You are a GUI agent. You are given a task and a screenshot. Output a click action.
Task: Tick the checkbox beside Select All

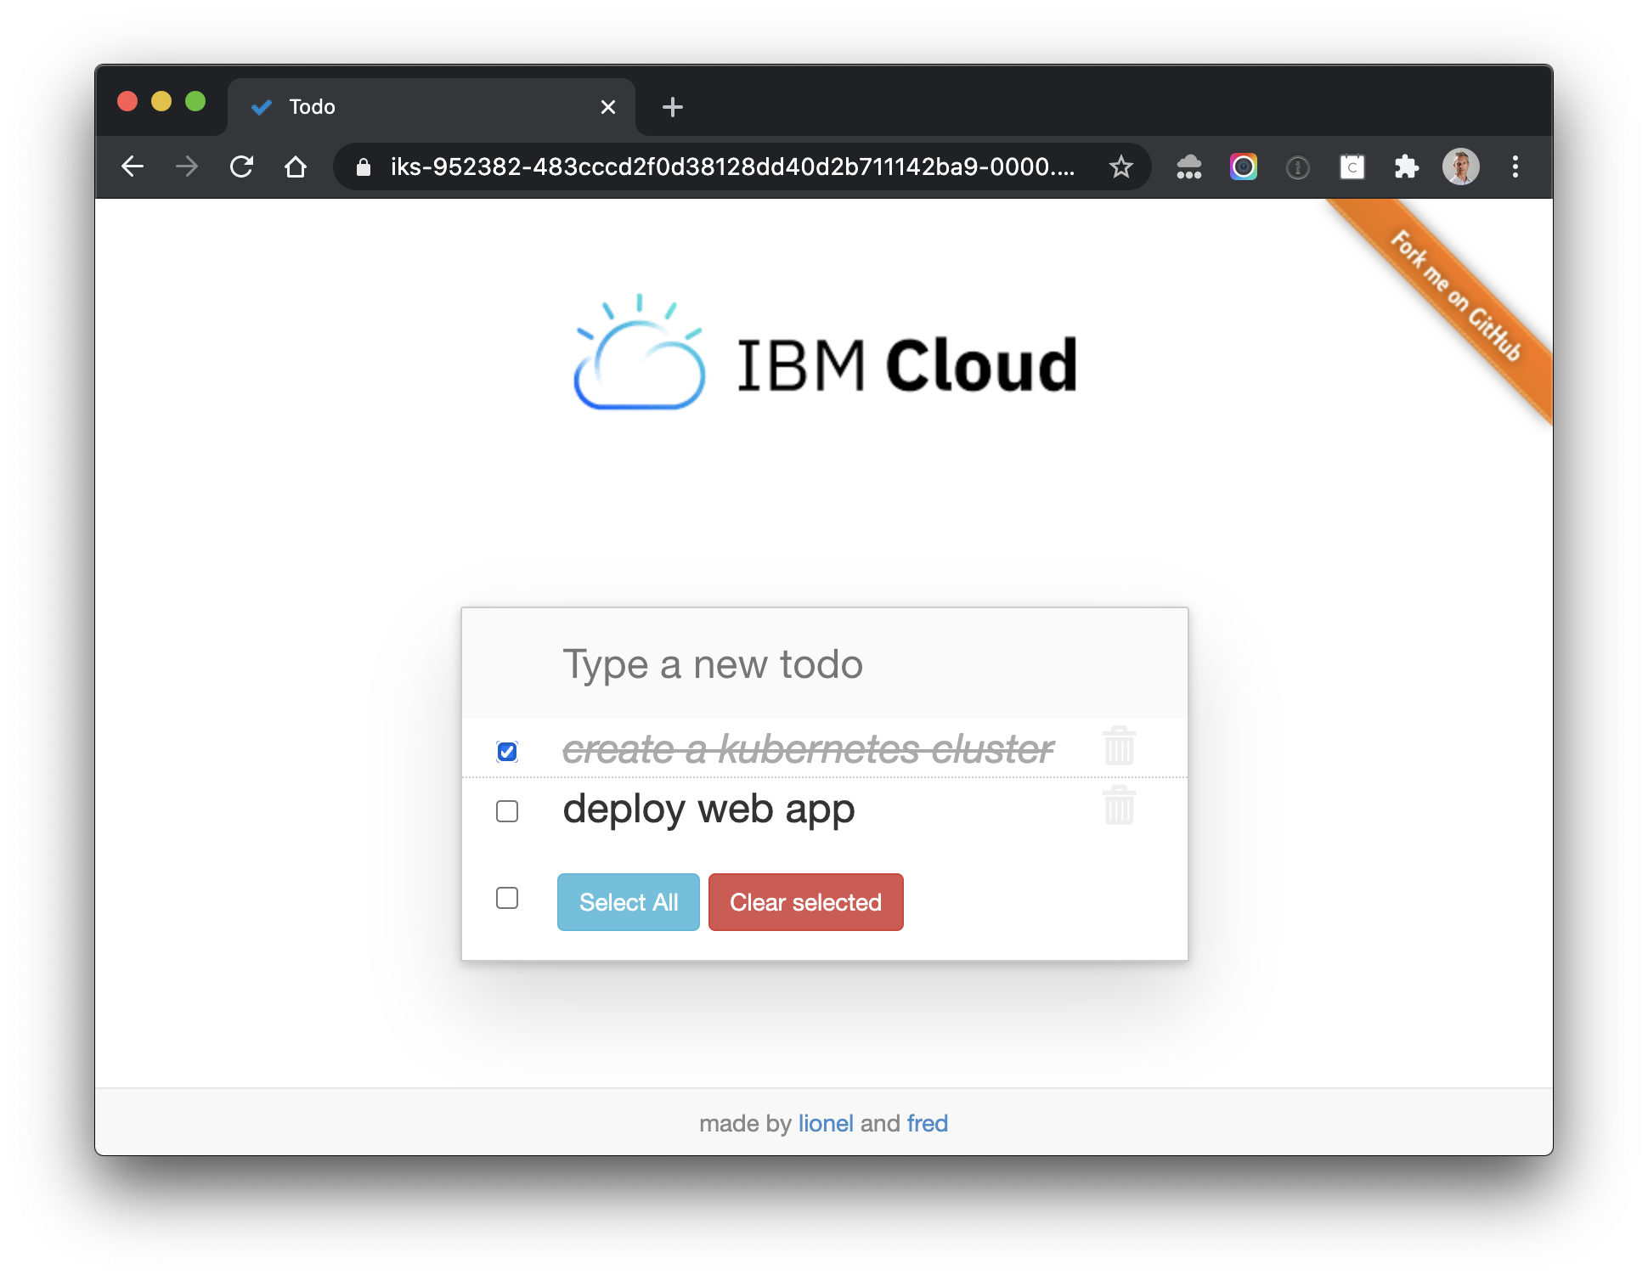pos(507,898)
